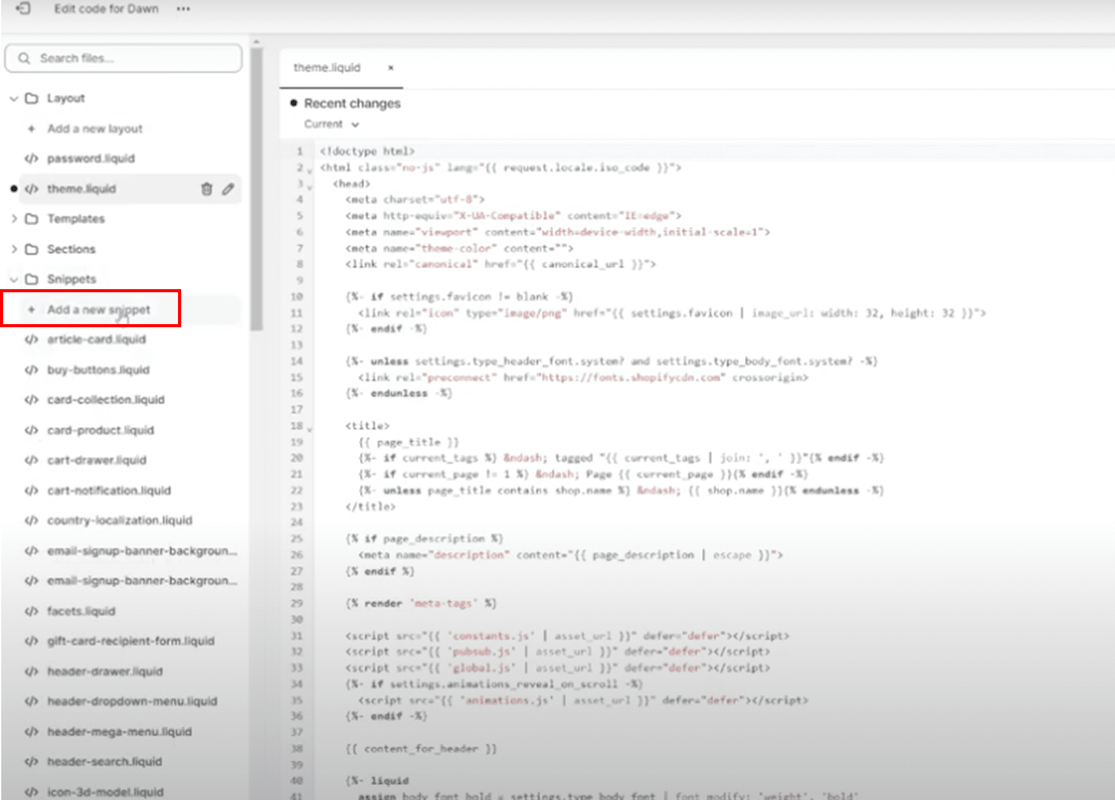The width and height of the screenshot is (1115, 800).
Task: Expand the Templates folder chevron
Action: tap(14, 219)
